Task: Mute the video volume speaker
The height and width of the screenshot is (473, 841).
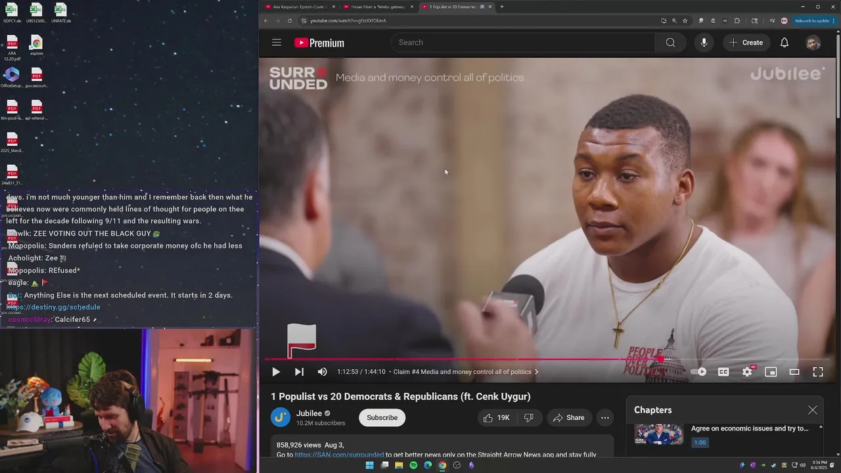Action: (x=322, y=372)
